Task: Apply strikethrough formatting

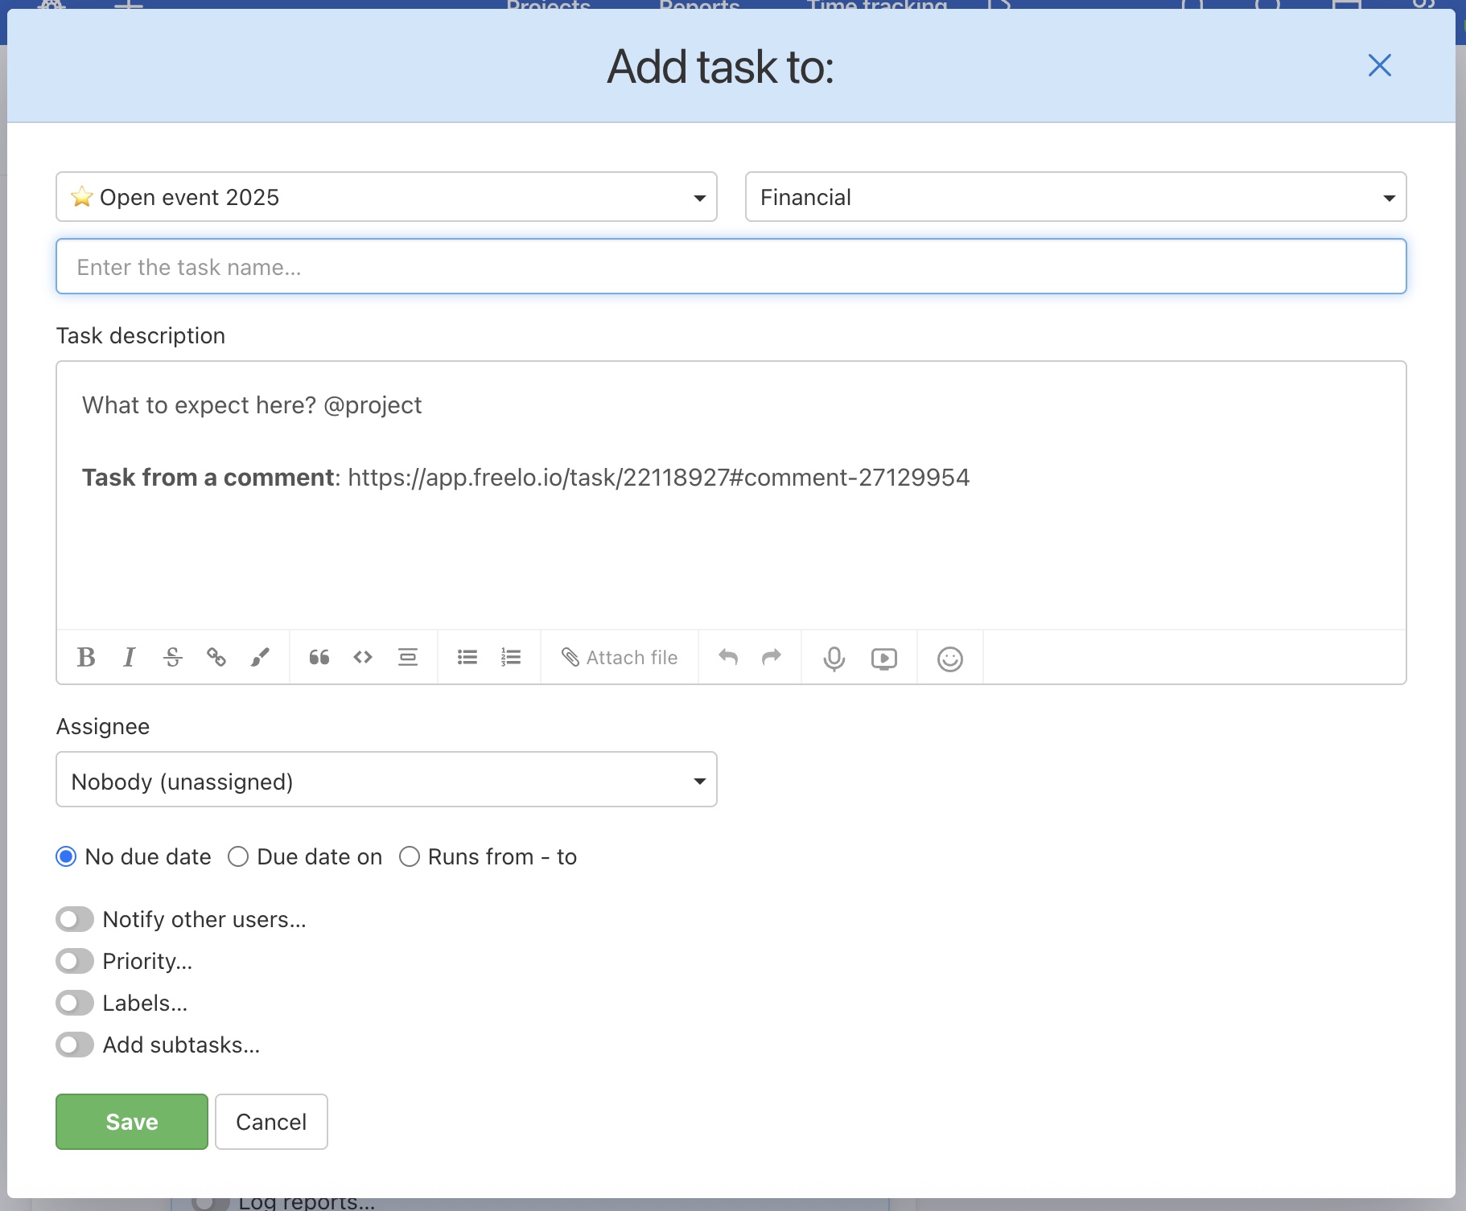Action: (x=172, y=658)
